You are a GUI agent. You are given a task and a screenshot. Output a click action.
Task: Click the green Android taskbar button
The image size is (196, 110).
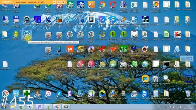pos(48,107)
